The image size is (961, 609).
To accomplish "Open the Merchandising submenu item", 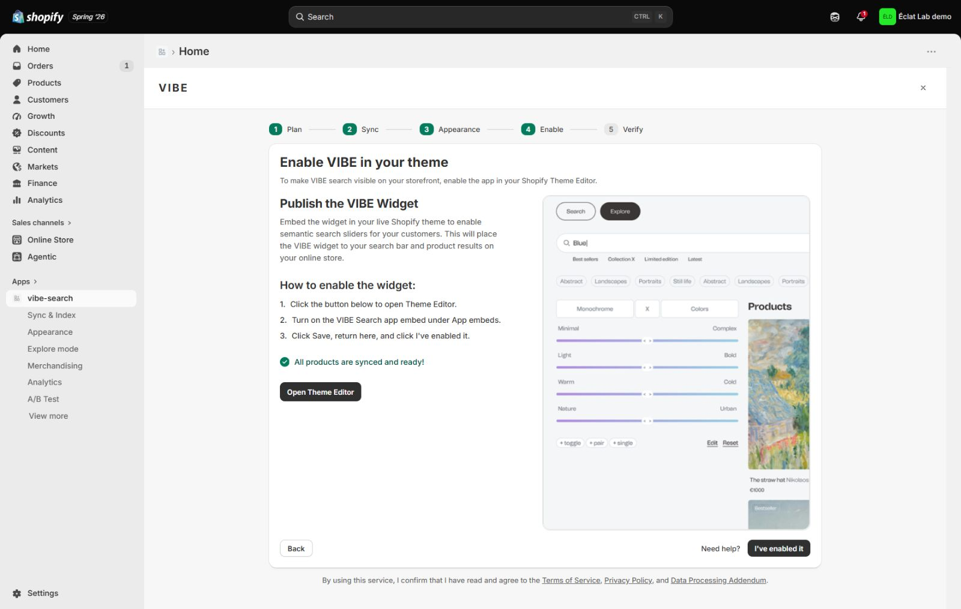I will coord(55,365).
